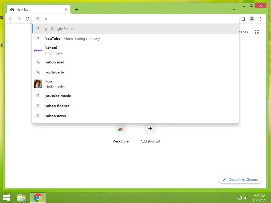Click the search icon beside YouTube suggestion

click(38, 39)
